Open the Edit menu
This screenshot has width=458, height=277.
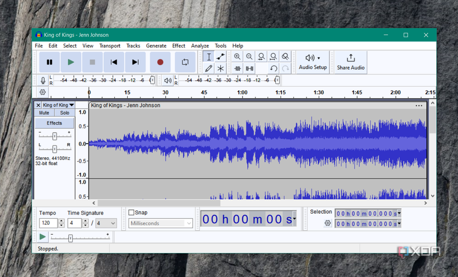click(53, 46)
